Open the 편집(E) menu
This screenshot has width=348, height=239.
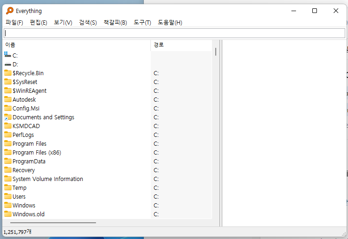point(39,22)
